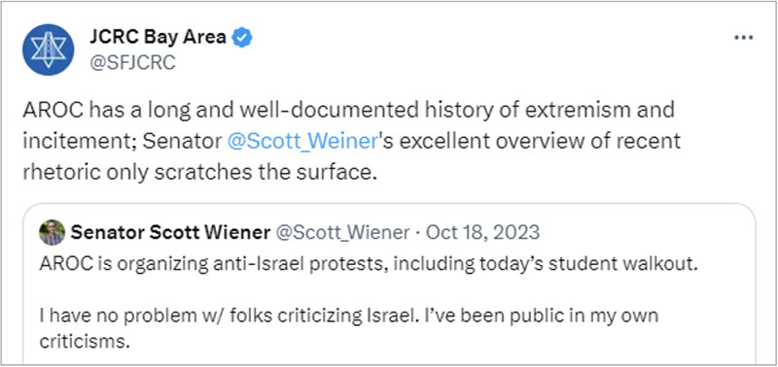
Task: Click the blue verified badge
Action: pos(242,37)
